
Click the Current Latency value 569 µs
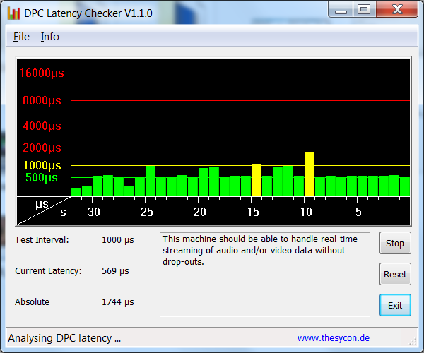click(x=115, y=271)
